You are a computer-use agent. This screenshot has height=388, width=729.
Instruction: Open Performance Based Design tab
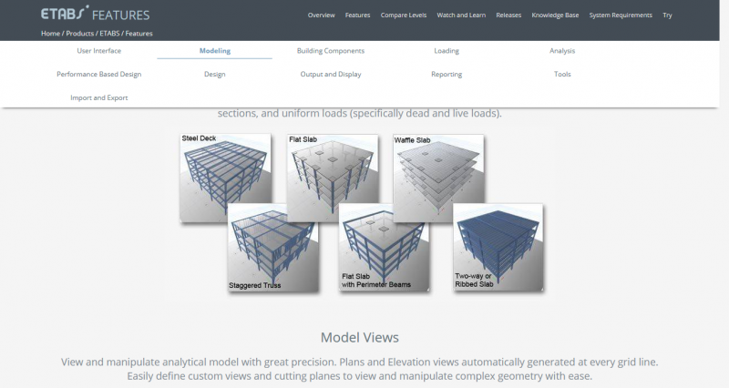point(99,74)
